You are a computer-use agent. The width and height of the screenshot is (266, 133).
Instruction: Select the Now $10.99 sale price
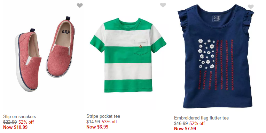pyautogui.click(x=15, y=127)
